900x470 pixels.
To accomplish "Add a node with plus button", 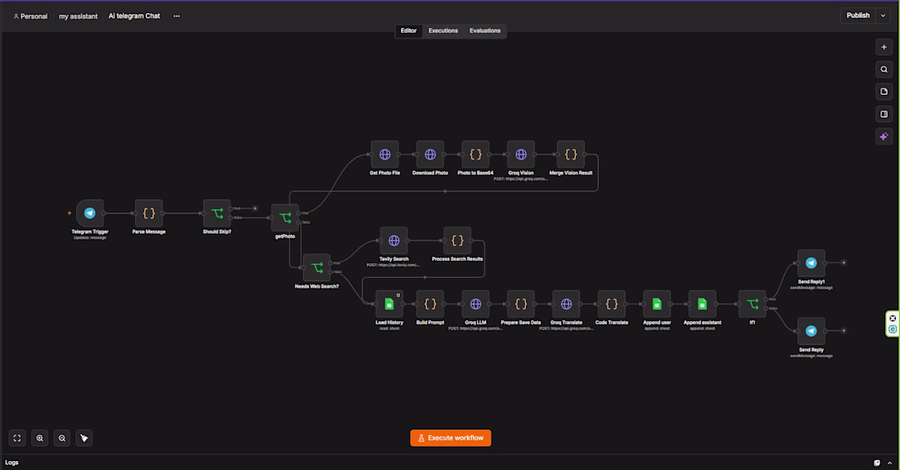I will coord(884,47).
